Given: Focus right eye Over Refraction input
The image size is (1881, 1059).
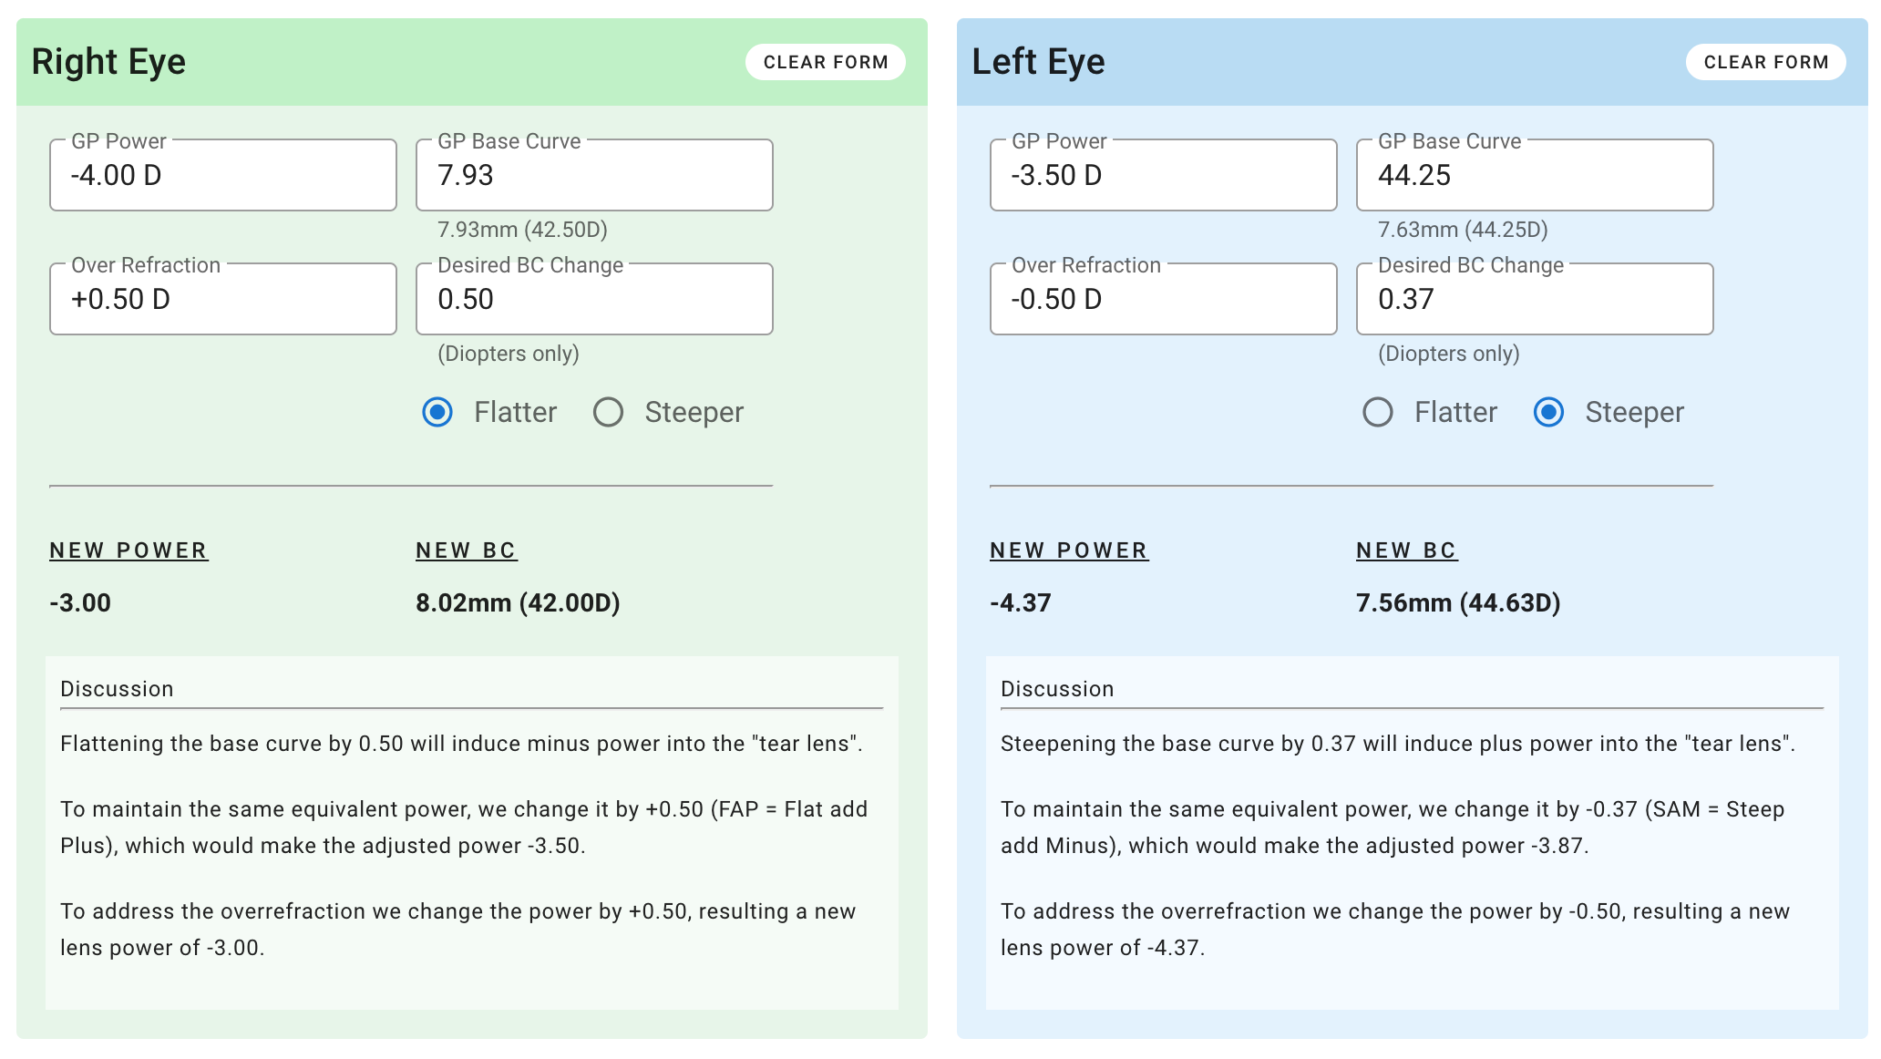Looking at the screenshot, I should [223, 299].
